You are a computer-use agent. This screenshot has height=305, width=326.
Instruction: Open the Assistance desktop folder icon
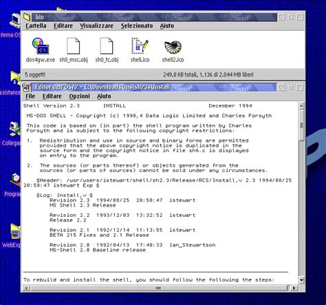15,78
